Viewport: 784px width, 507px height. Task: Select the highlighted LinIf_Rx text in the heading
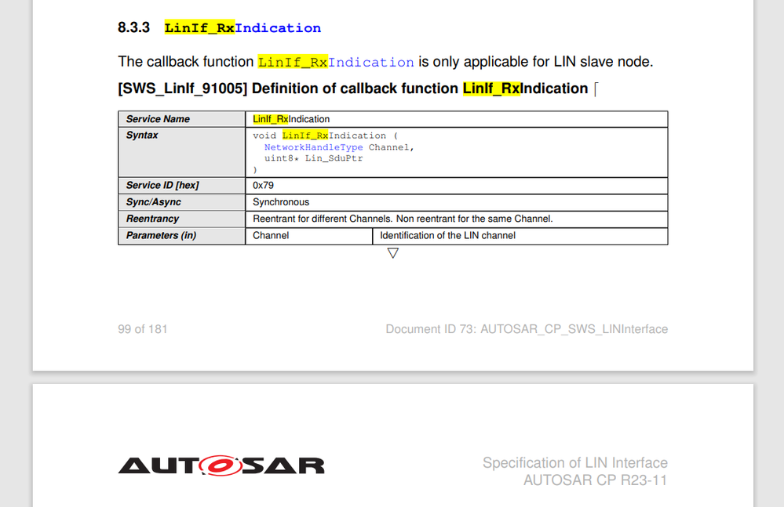(x=191, y=27)
